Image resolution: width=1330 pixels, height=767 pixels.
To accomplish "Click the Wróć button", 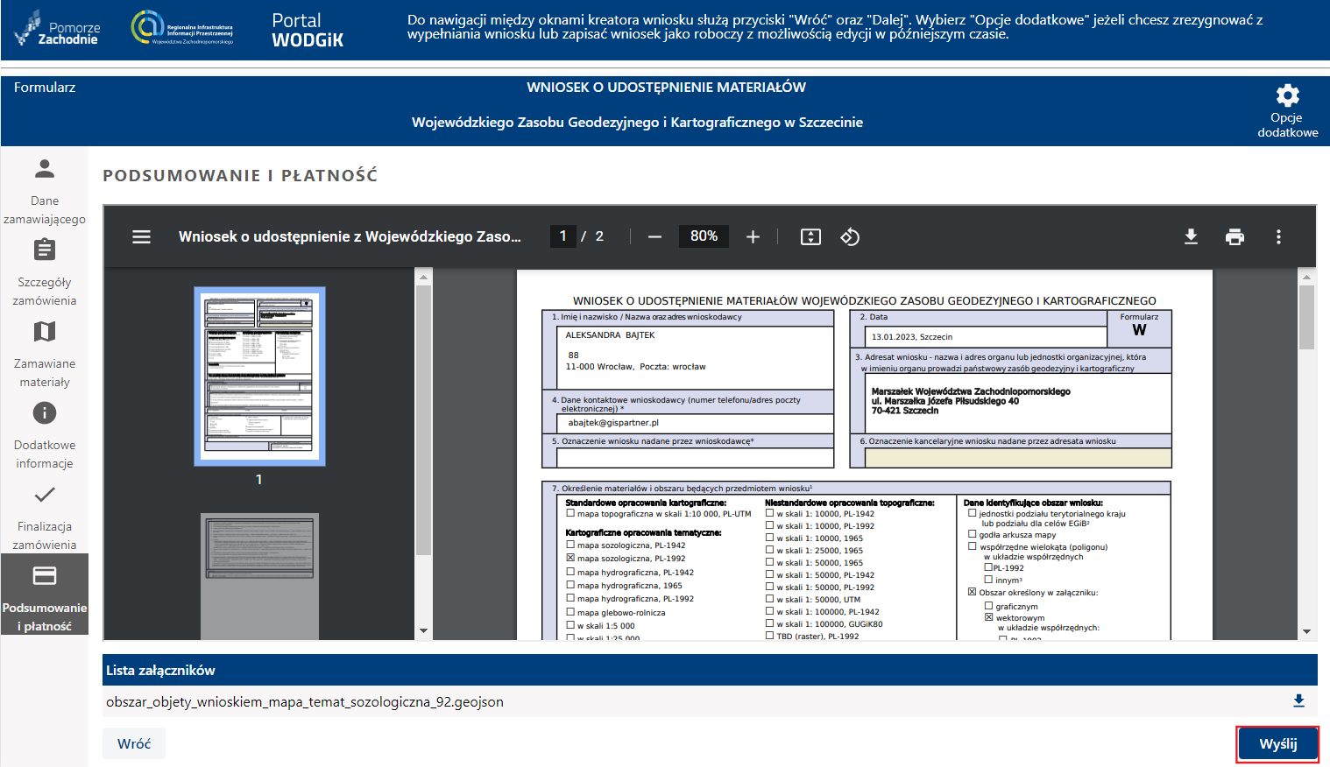I will click(134, 743).
